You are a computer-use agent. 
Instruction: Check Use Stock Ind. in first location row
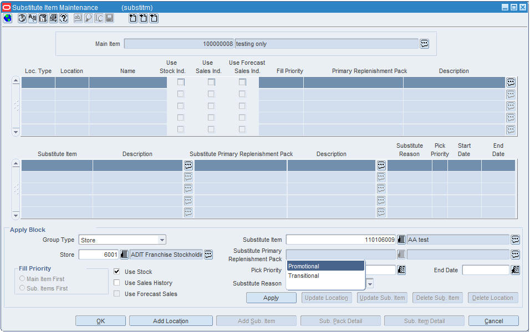coord(181,82)
